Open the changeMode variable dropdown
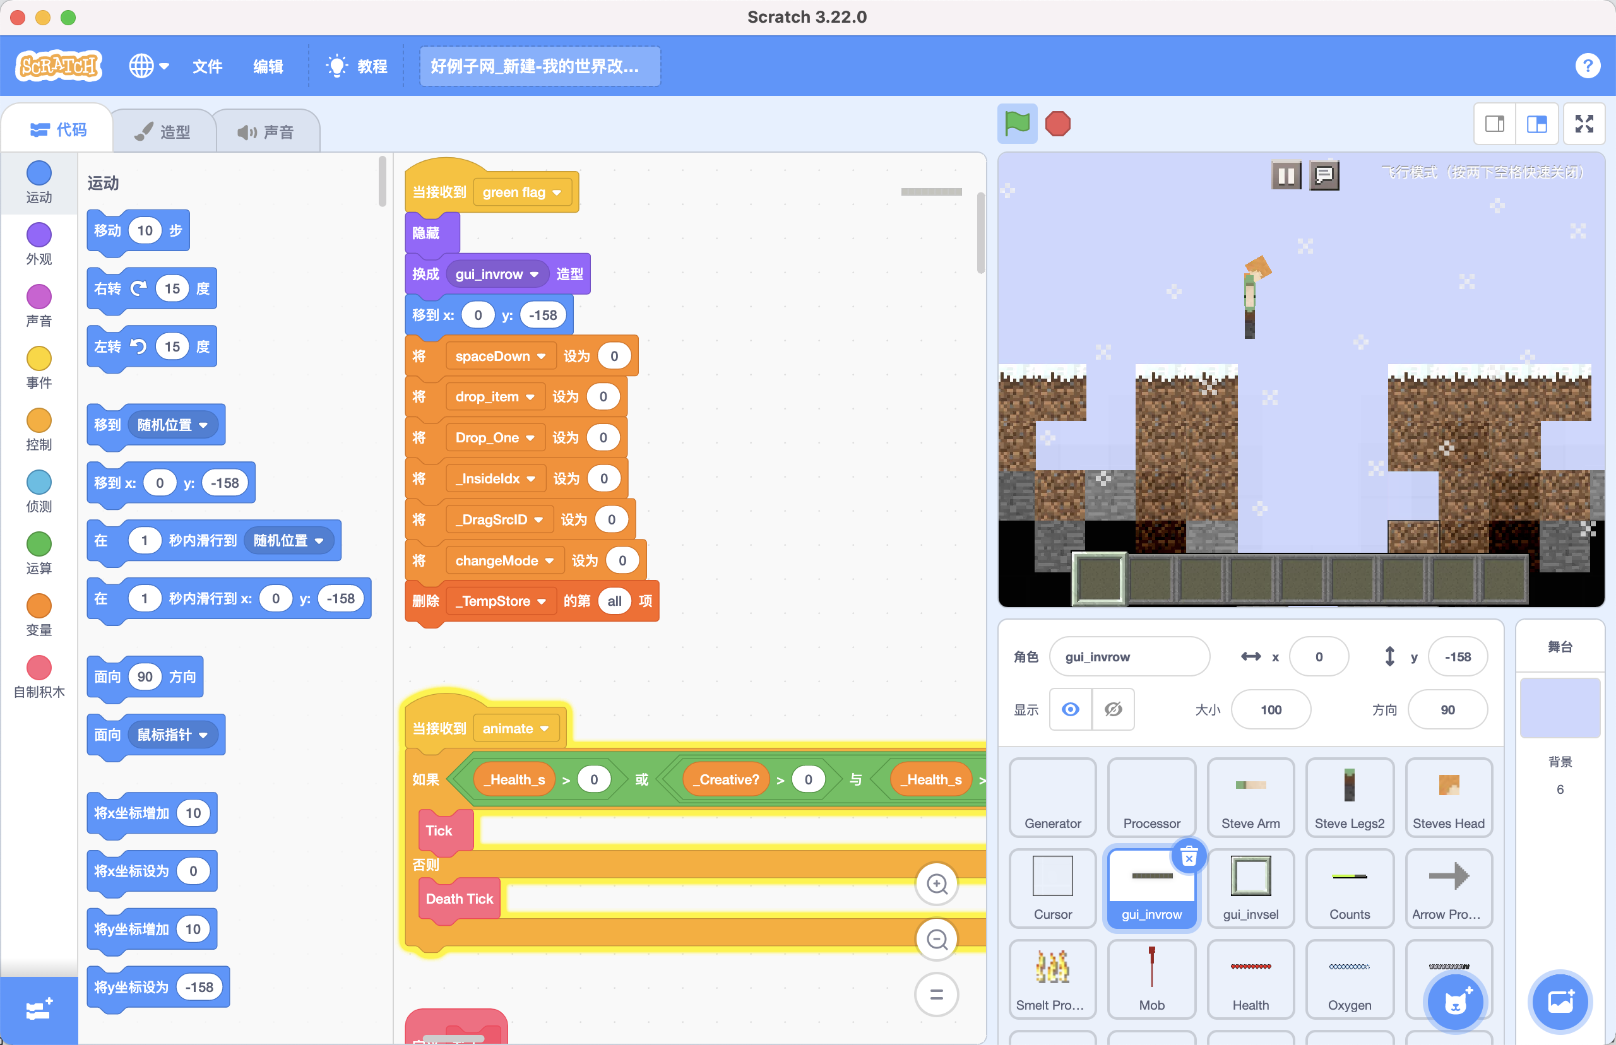The height and width of the screenshot is (1045, 1616). [505, 560]
